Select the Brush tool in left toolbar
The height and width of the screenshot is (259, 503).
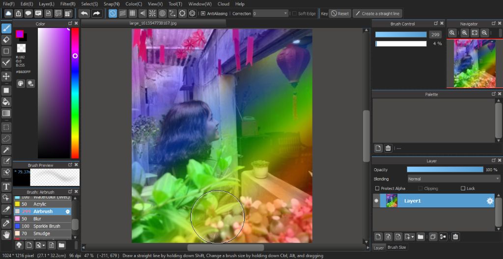(x=6, y=28)
